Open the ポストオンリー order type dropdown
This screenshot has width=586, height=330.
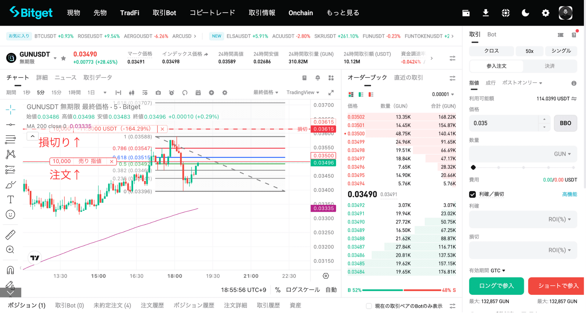point(522,83)
